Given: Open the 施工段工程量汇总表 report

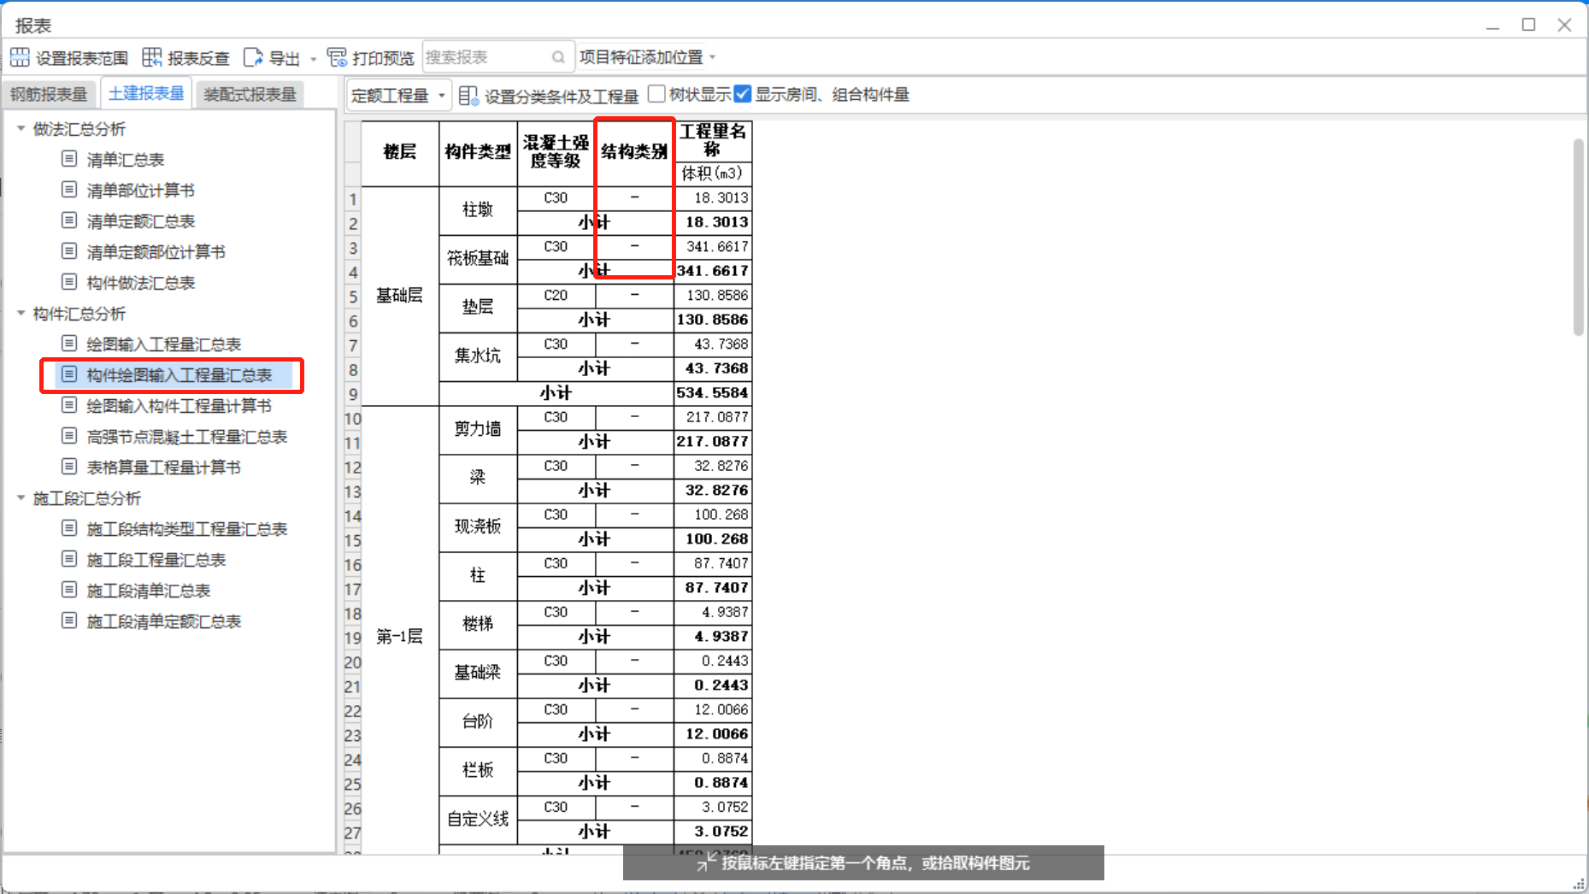Looking at the screenshot, I should (x=156, y=560).
